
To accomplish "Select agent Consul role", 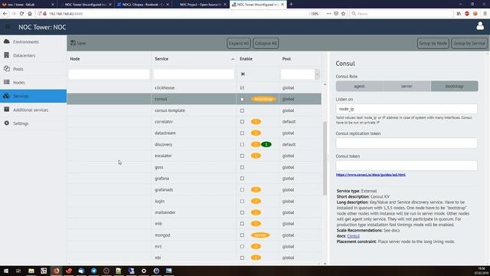I will coord(359,86).
